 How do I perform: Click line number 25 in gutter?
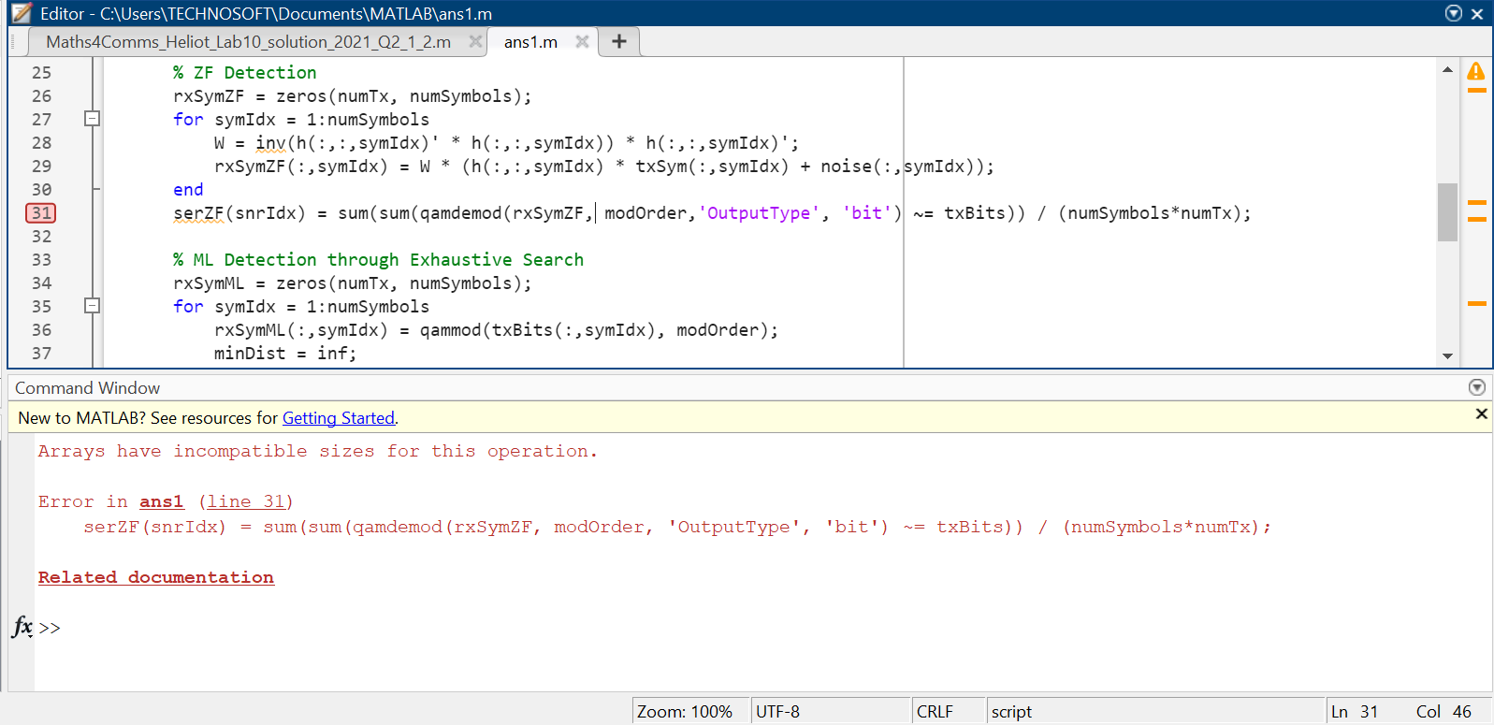tap(41, 72)
